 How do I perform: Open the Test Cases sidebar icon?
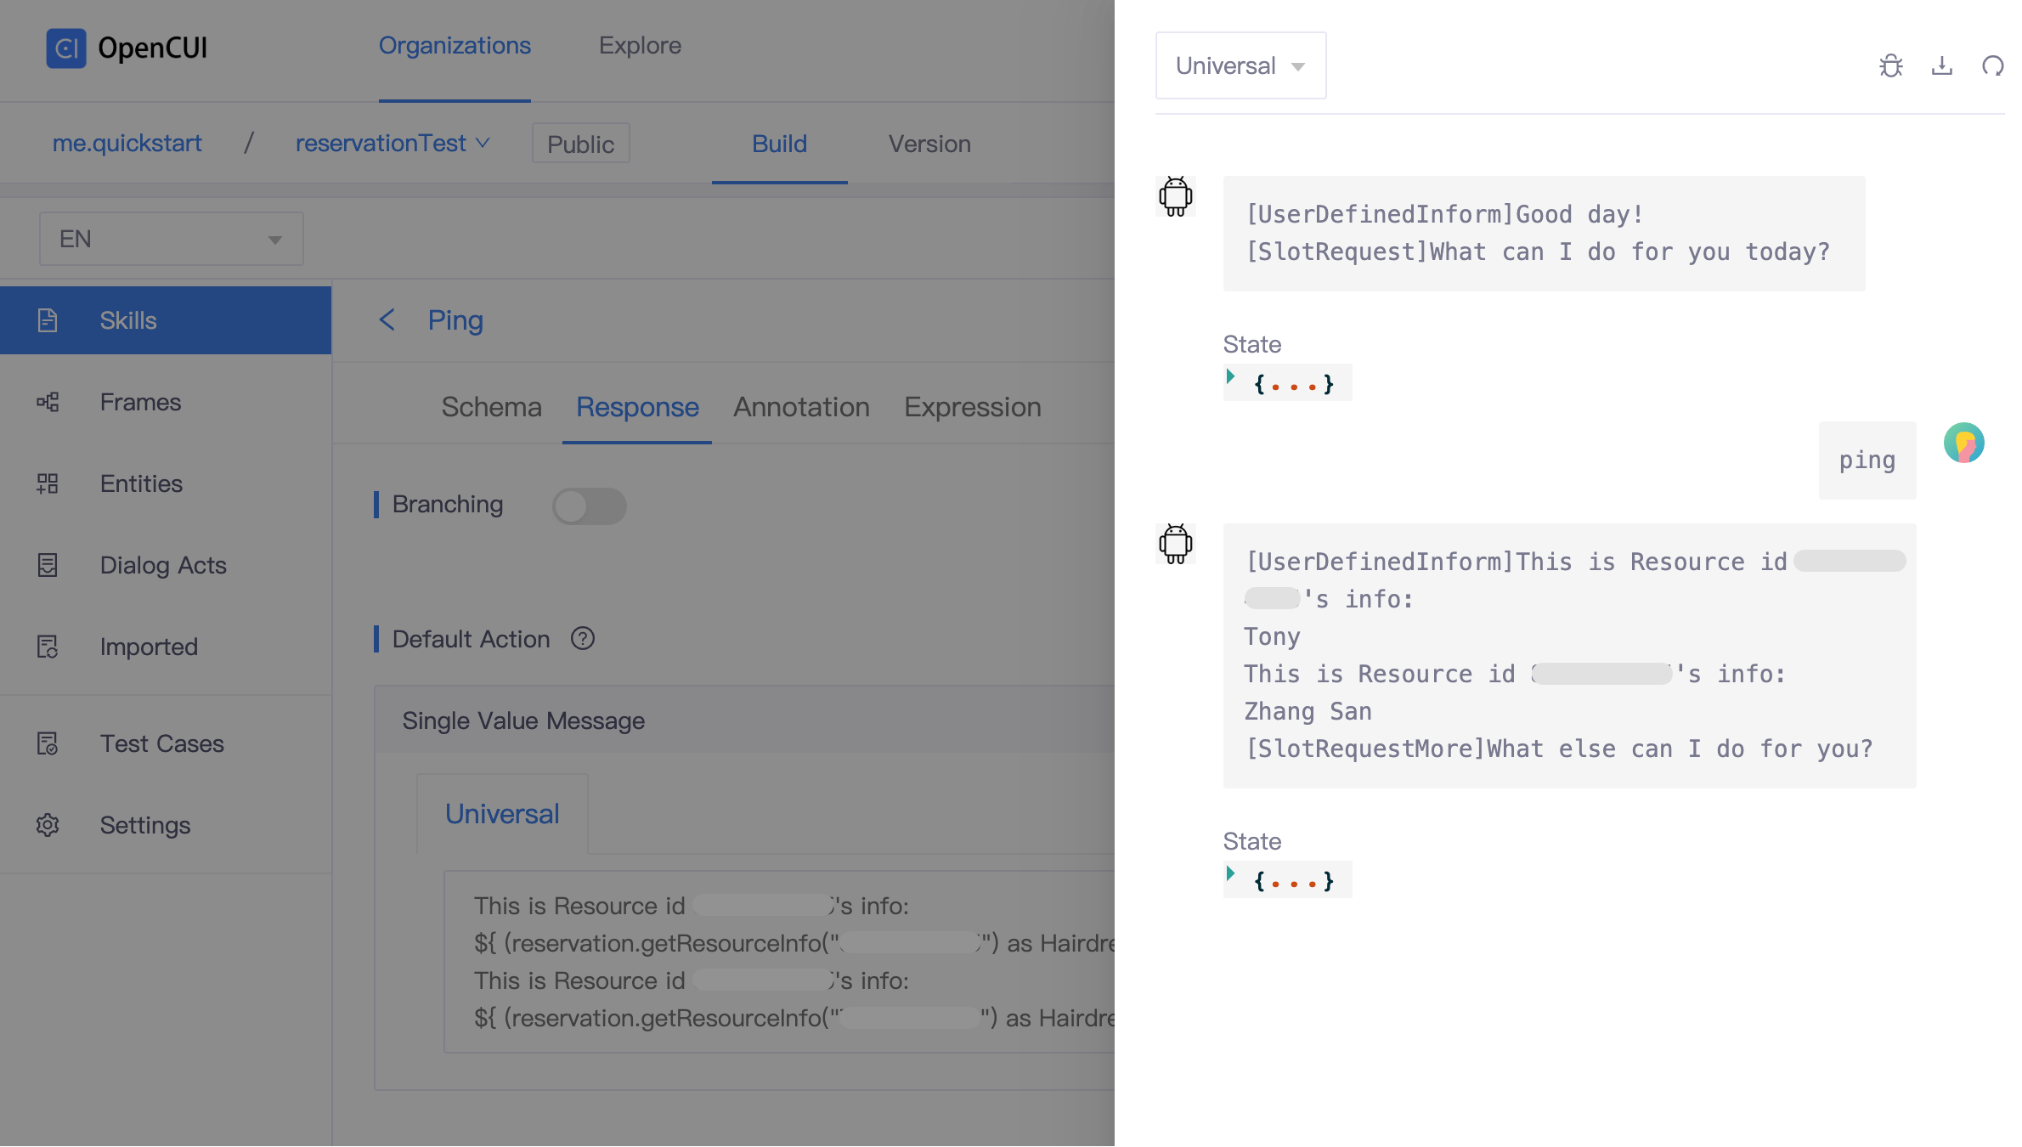[47, 743]
